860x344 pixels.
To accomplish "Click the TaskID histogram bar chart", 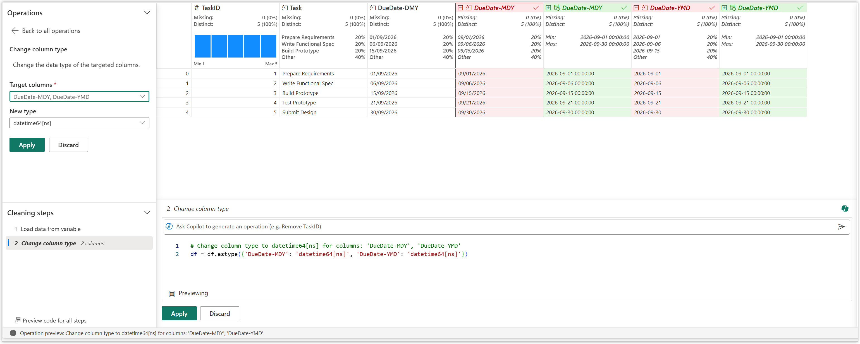I will (235, 46).
